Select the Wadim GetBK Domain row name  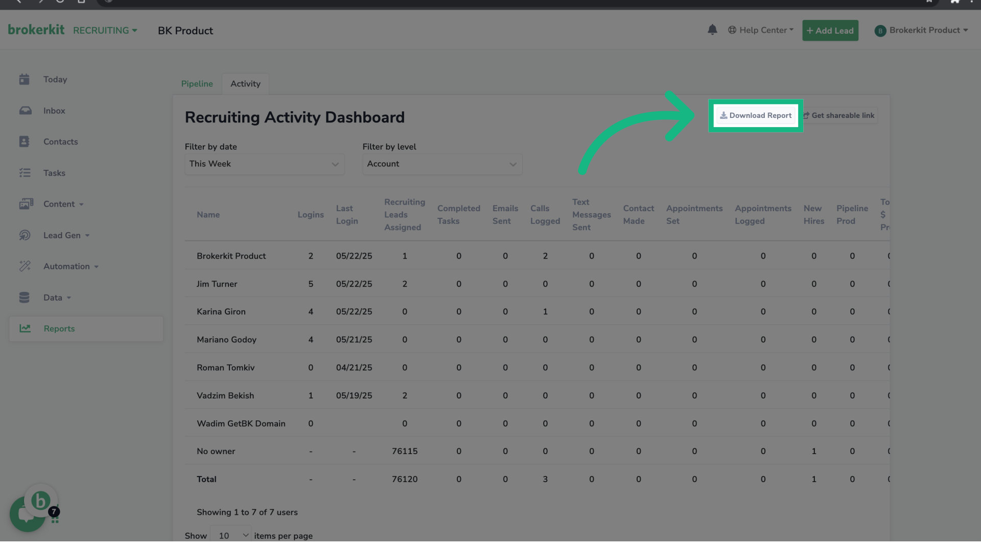click(241, 423)
